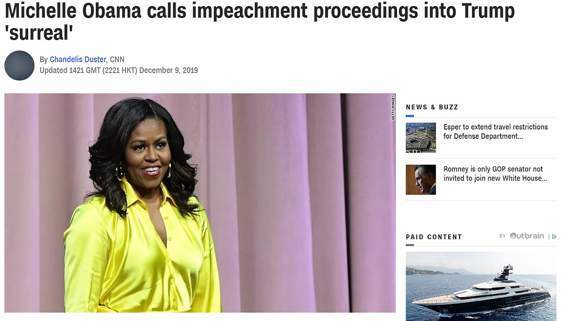Click the AdChoices triangle icon beside Outbrain
Image resolution: width=564 pixels, height=321 pixels.
tap(554, 236)
